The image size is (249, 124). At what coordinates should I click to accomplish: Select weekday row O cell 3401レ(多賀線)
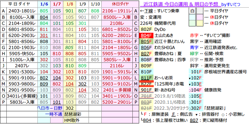[22, 96]
